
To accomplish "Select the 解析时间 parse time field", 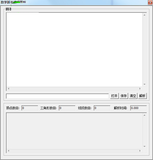I will coord(138,108).
